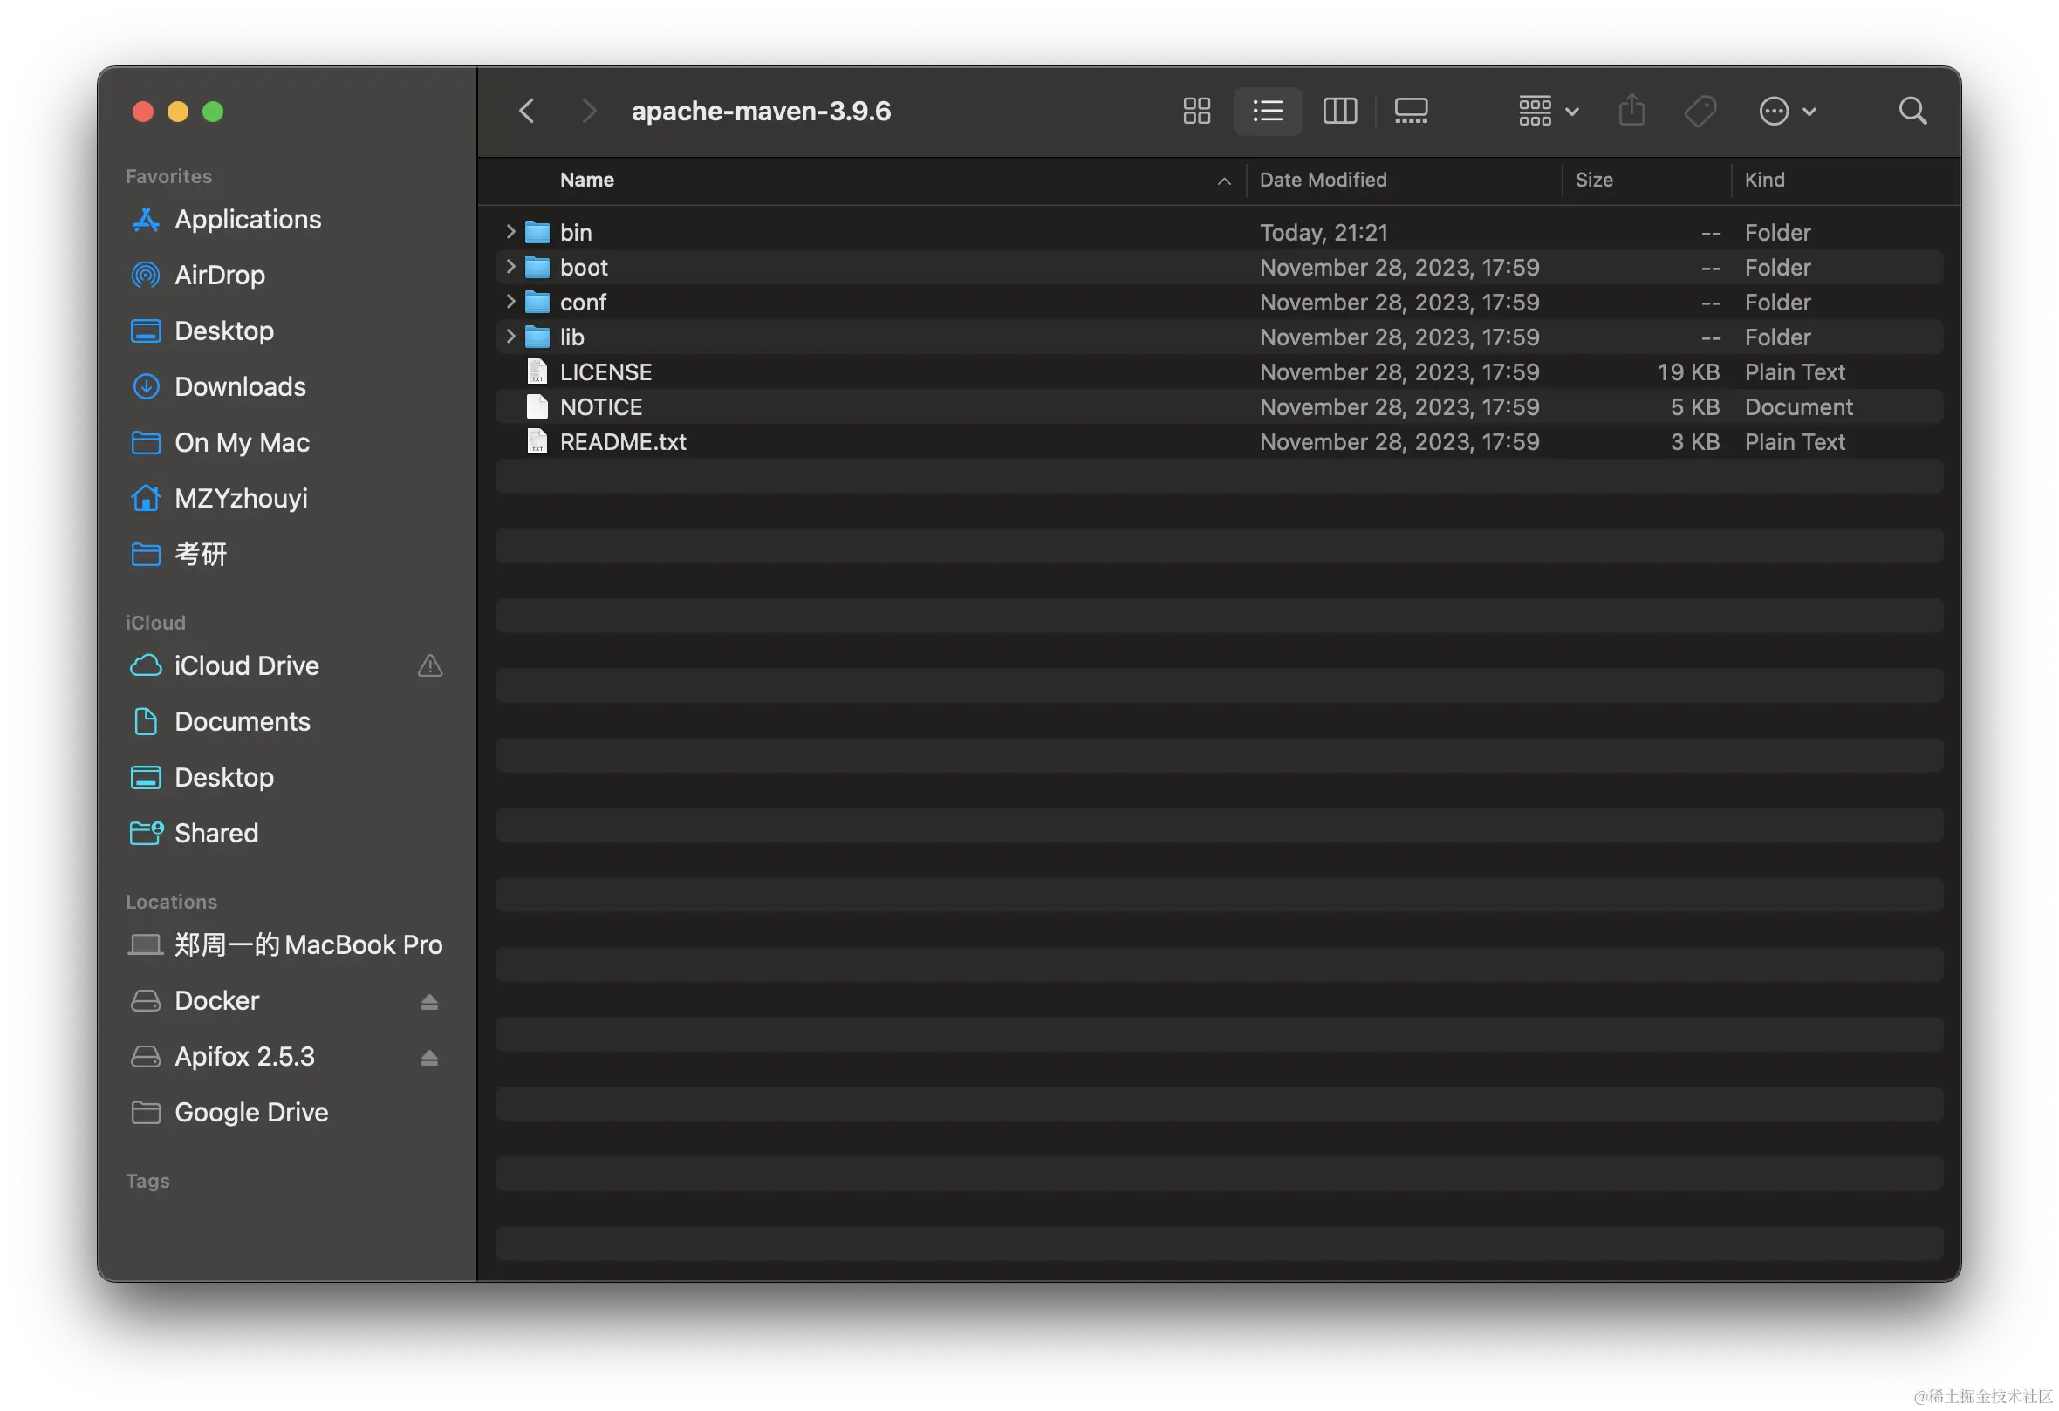Expand the conf folder disclosure arrow

(510, 302)
